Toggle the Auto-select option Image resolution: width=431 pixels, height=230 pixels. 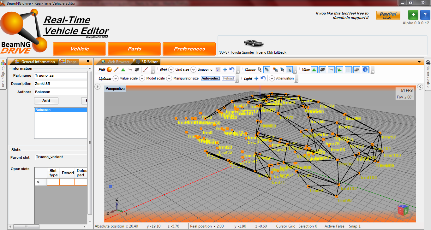coord(211,78)
